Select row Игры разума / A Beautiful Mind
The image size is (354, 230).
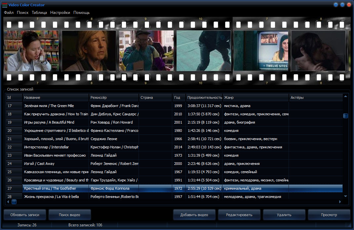(174, 122)
